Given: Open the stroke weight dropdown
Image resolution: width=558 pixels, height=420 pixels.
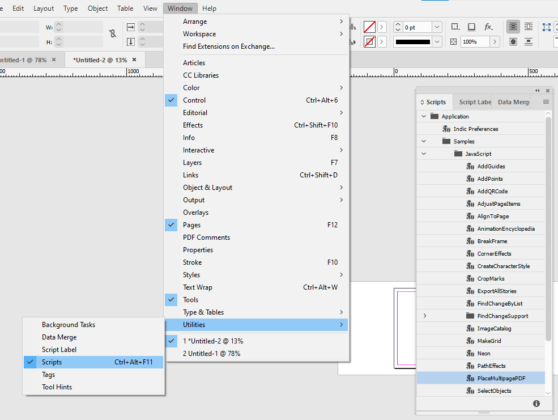Looking at the screenshot, I should 437,27.
